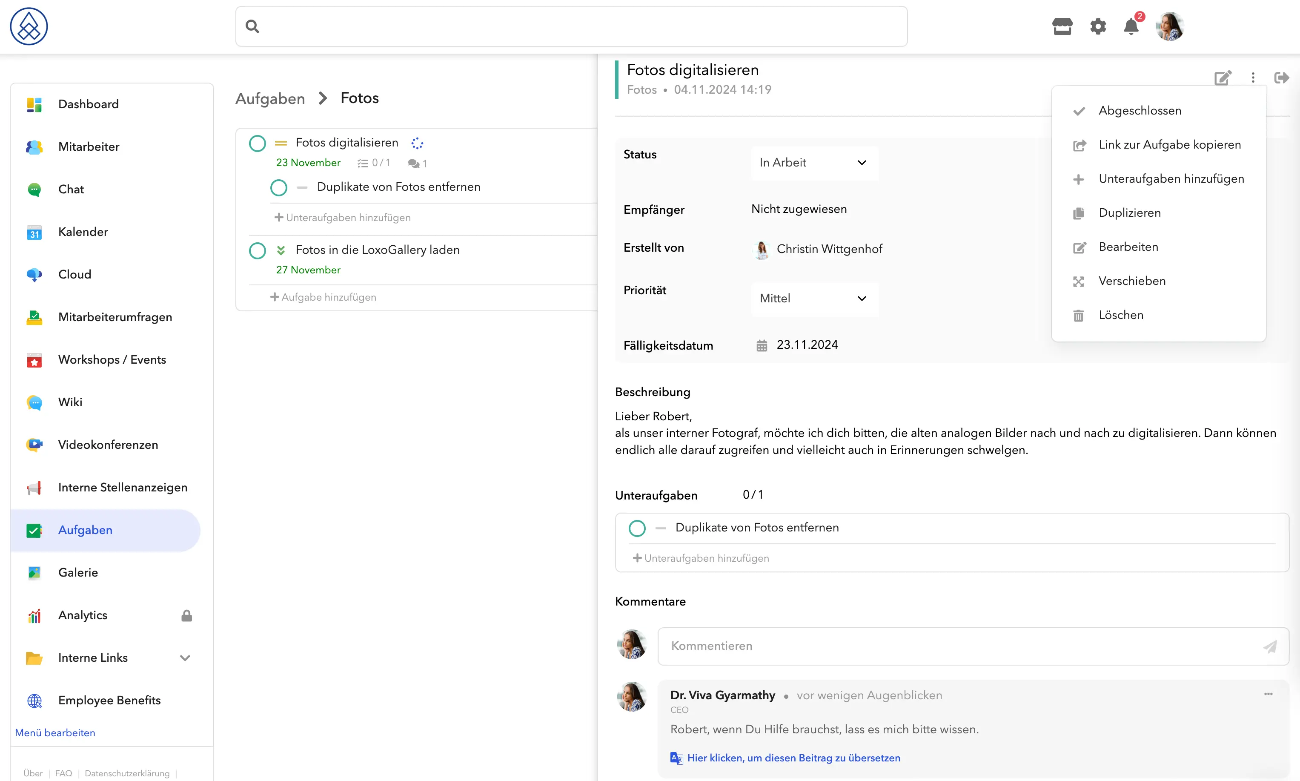
Task: Check off 'Fotos in die LoxoGallery laden' task
Action: click(x=257, y=250)
